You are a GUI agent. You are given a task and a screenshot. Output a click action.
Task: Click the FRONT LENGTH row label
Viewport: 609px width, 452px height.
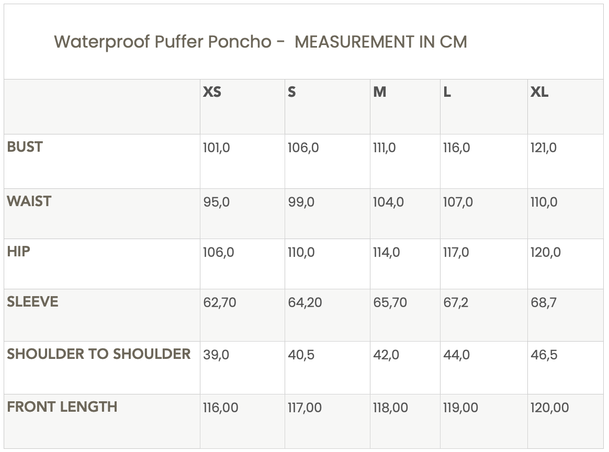[62, 407]
